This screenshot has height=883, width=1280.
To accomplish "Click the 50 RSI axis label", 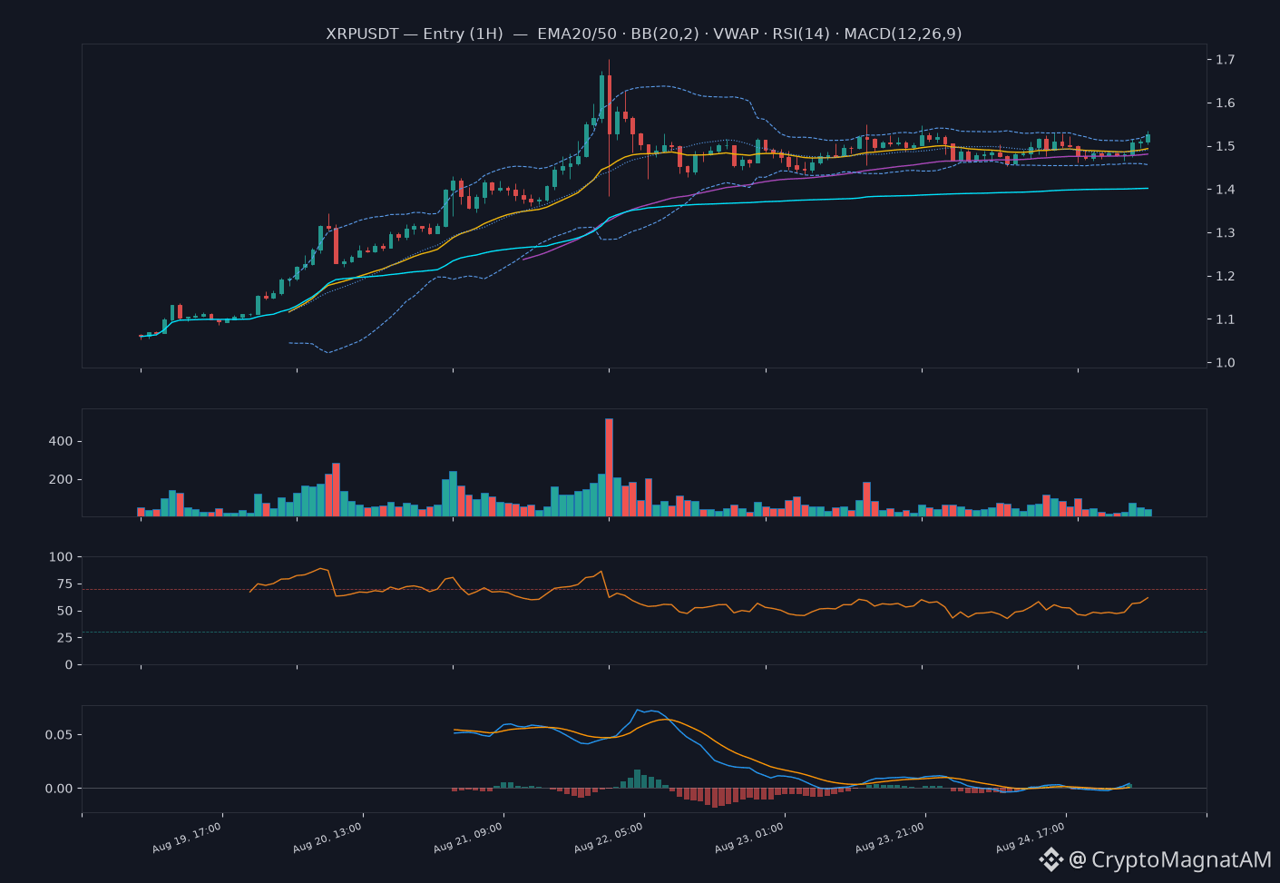I will [64, 612].
